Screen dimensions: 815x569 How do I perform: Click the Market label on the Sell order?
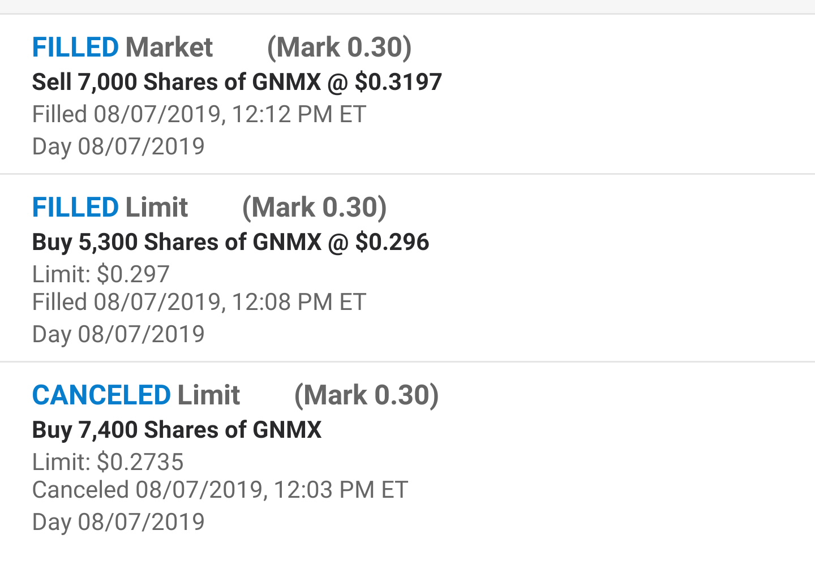click(x=169, y=48)
